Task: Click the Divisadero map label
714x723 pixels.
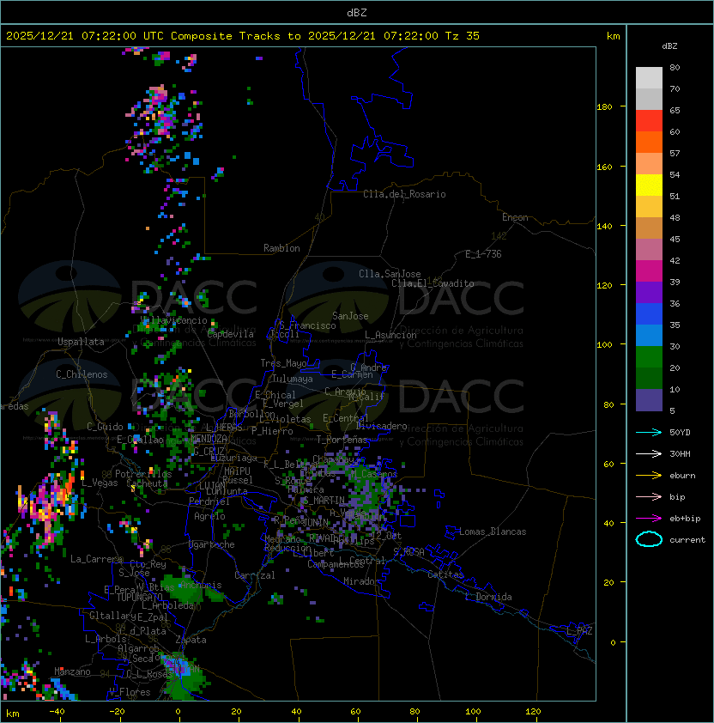Action: pyautogui.click(x=382, y=426)
